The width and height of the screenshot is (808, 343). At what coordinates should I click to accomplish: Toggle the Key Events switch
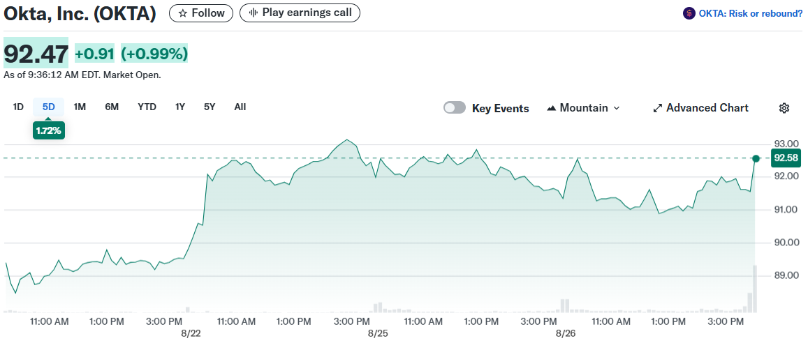[455, 108]
